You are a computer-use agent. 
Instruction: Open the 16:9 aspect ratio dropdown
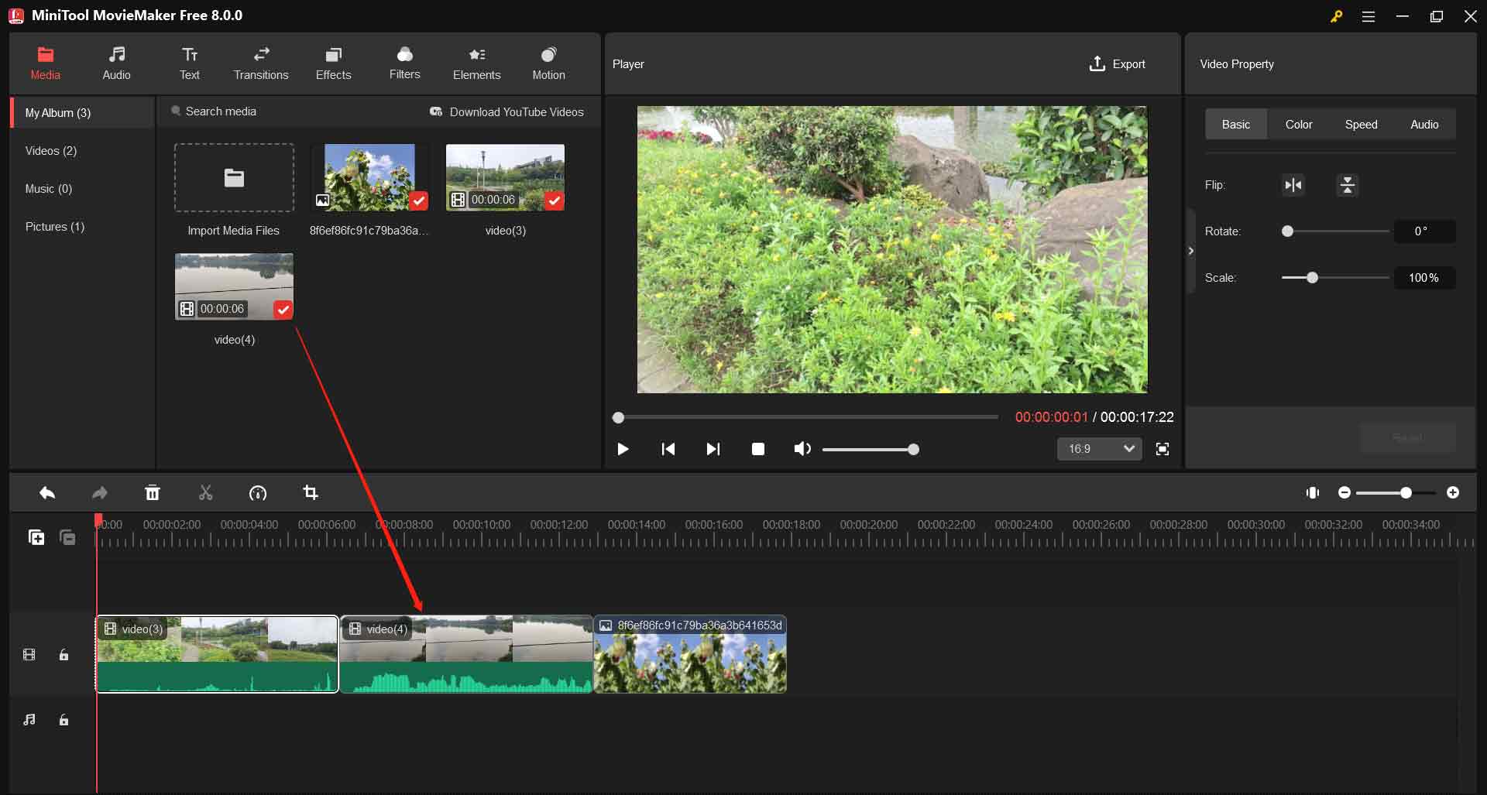pos(1099,449)
